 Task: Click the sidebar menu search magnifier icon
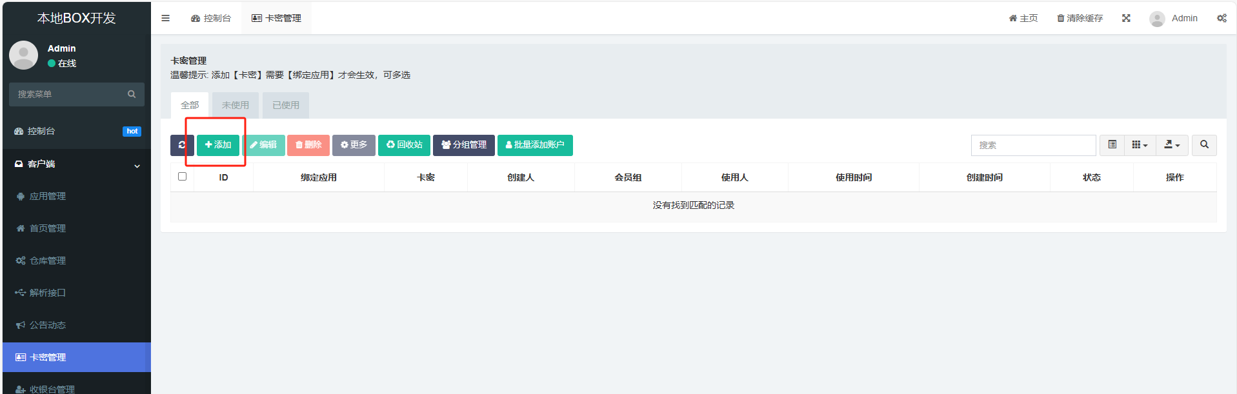[x=132, y=94]
